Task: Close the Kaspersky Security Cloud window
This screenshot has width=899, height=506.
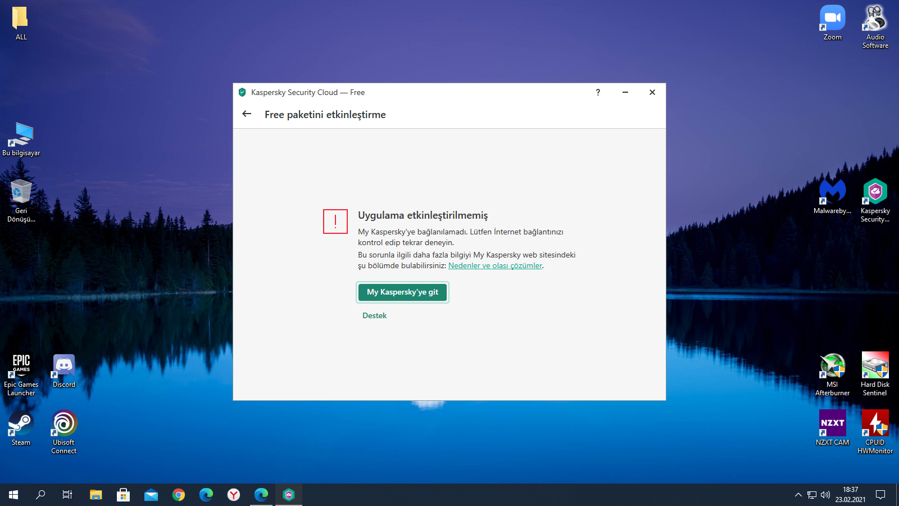Action: click(652, 92)
